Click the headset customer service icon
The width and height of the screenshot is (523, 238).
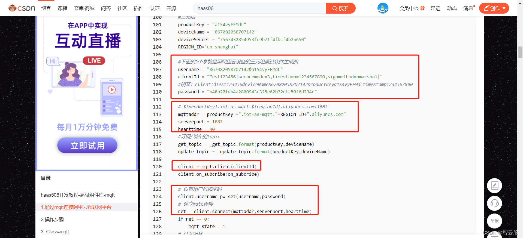coord(494,203)
